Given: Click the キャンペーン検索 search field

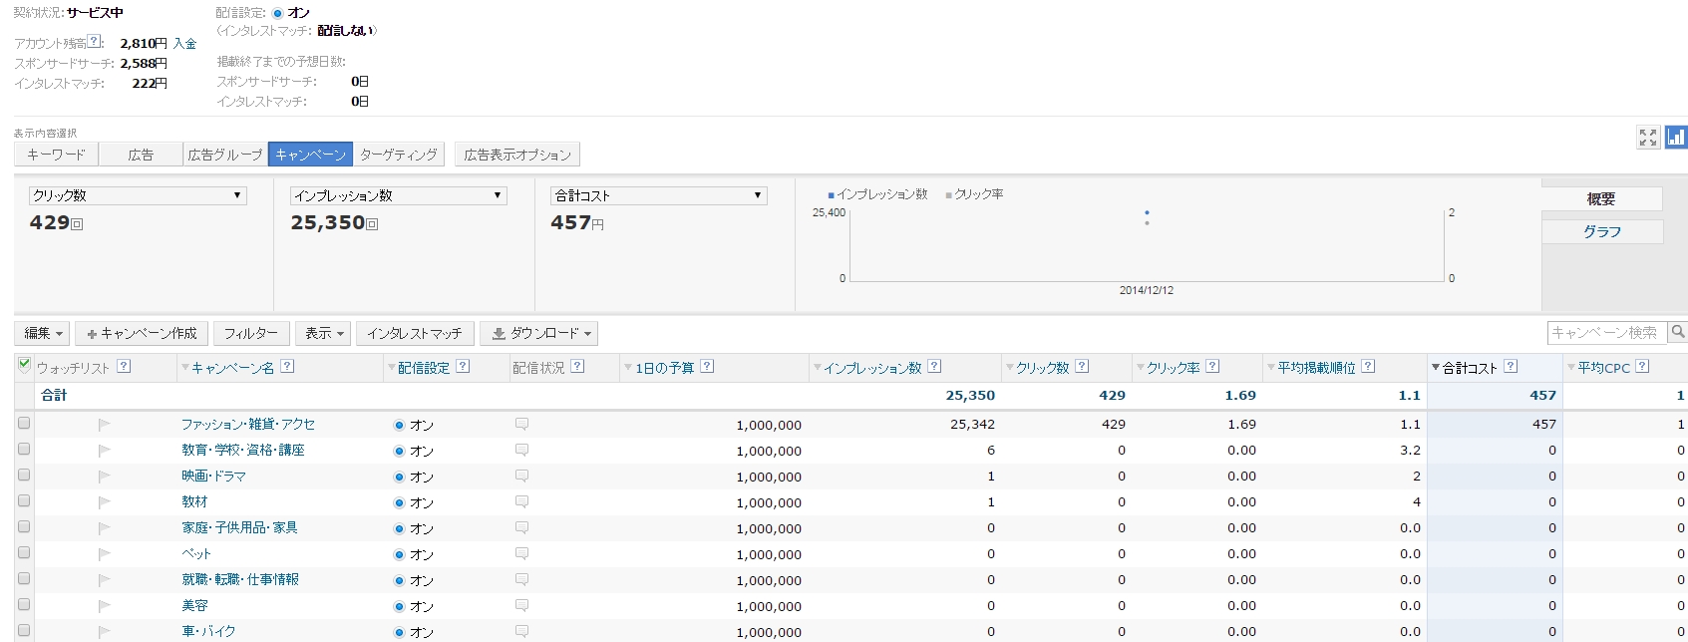Looking at the screenshot, I should click(x=1606, y=332).
